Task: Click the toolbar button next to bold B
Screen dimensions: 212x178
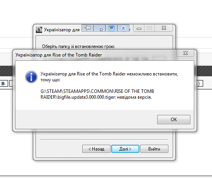Action: coord(11,84)
